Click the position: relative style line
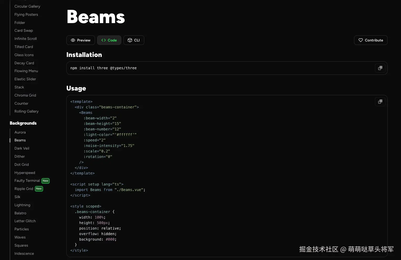This screenshot has width=401, height=260. pyautogui.click(x=100, y=228)
